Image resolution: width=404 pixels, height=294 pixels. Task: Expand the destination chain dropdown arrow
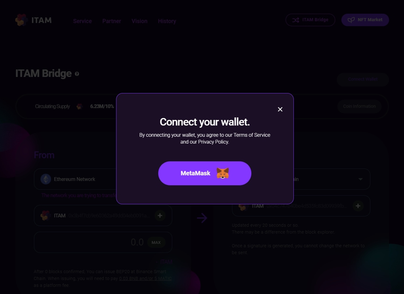coord(360,179)
